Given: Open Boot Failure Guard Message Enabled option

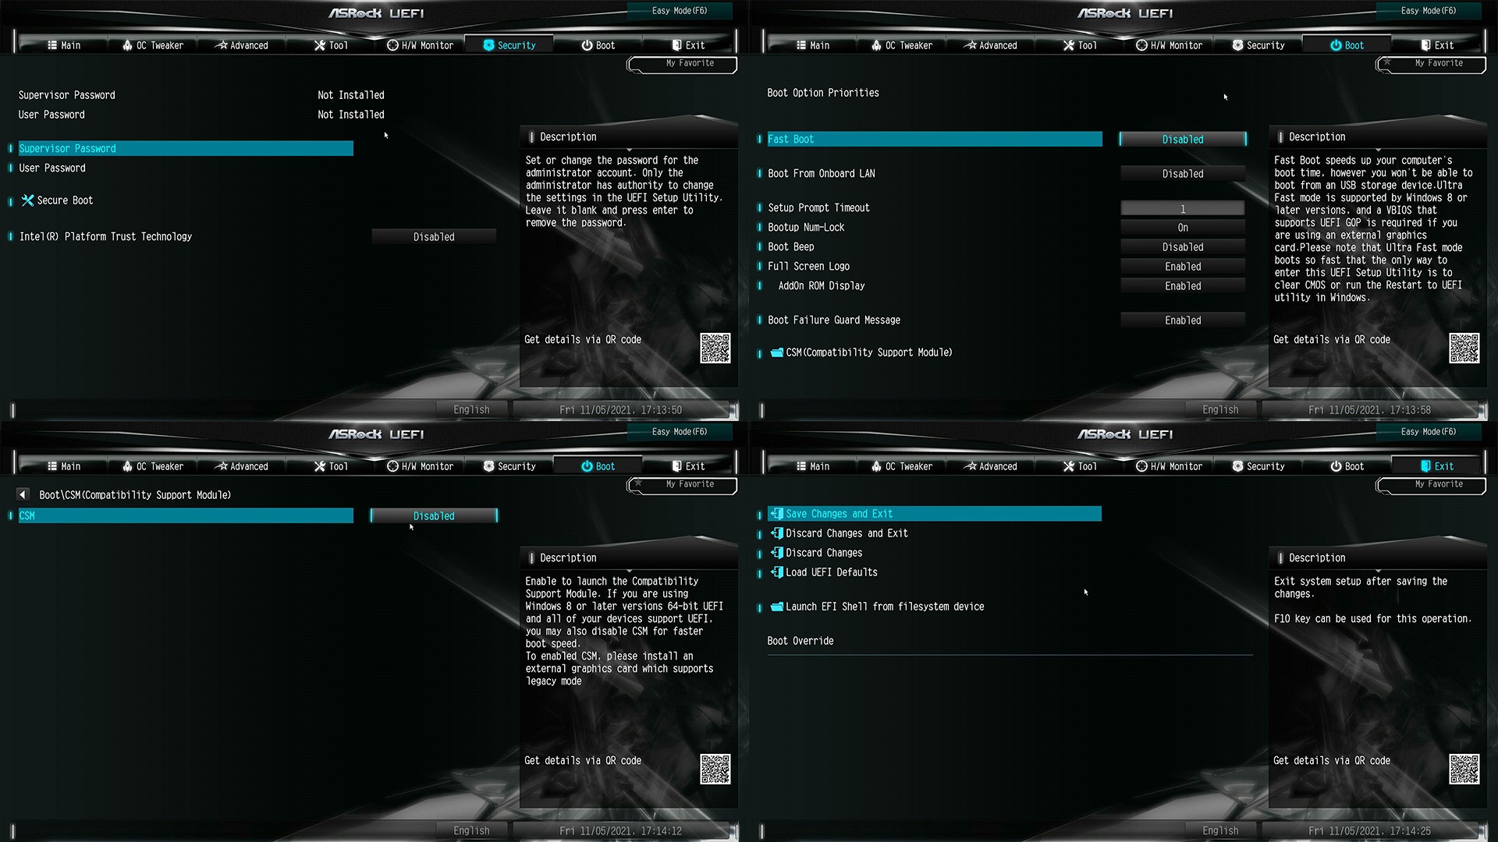Looking at the screenshot, I should [1182, 320].
